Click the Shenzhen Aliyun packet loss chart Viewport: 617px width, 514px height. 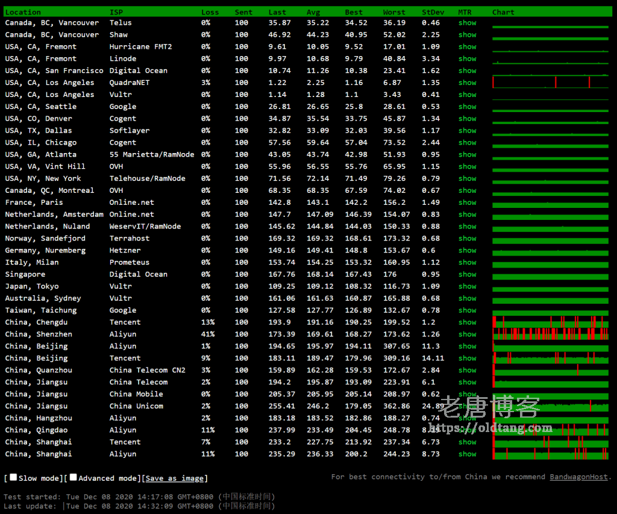click(x=550, y=334)
